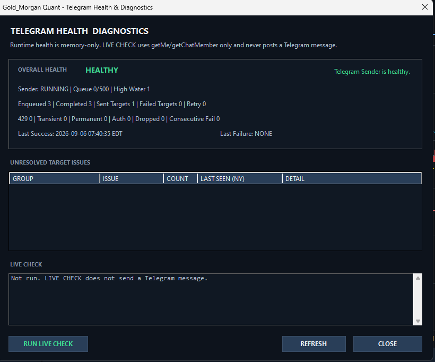435x362 pixels.
Task: Click the UNRESOLVED TARGET ISSUES heading
Action: pyautogui.click(x=50, y=162)
